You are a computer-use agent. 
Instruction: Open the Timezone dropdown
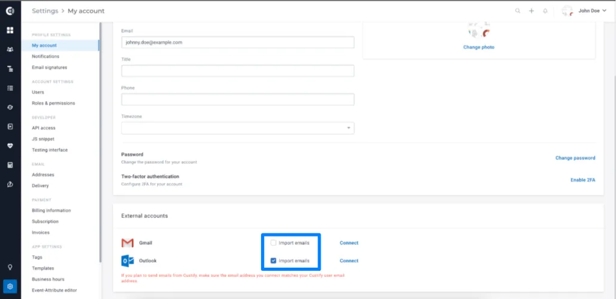[x=238, y=128]
